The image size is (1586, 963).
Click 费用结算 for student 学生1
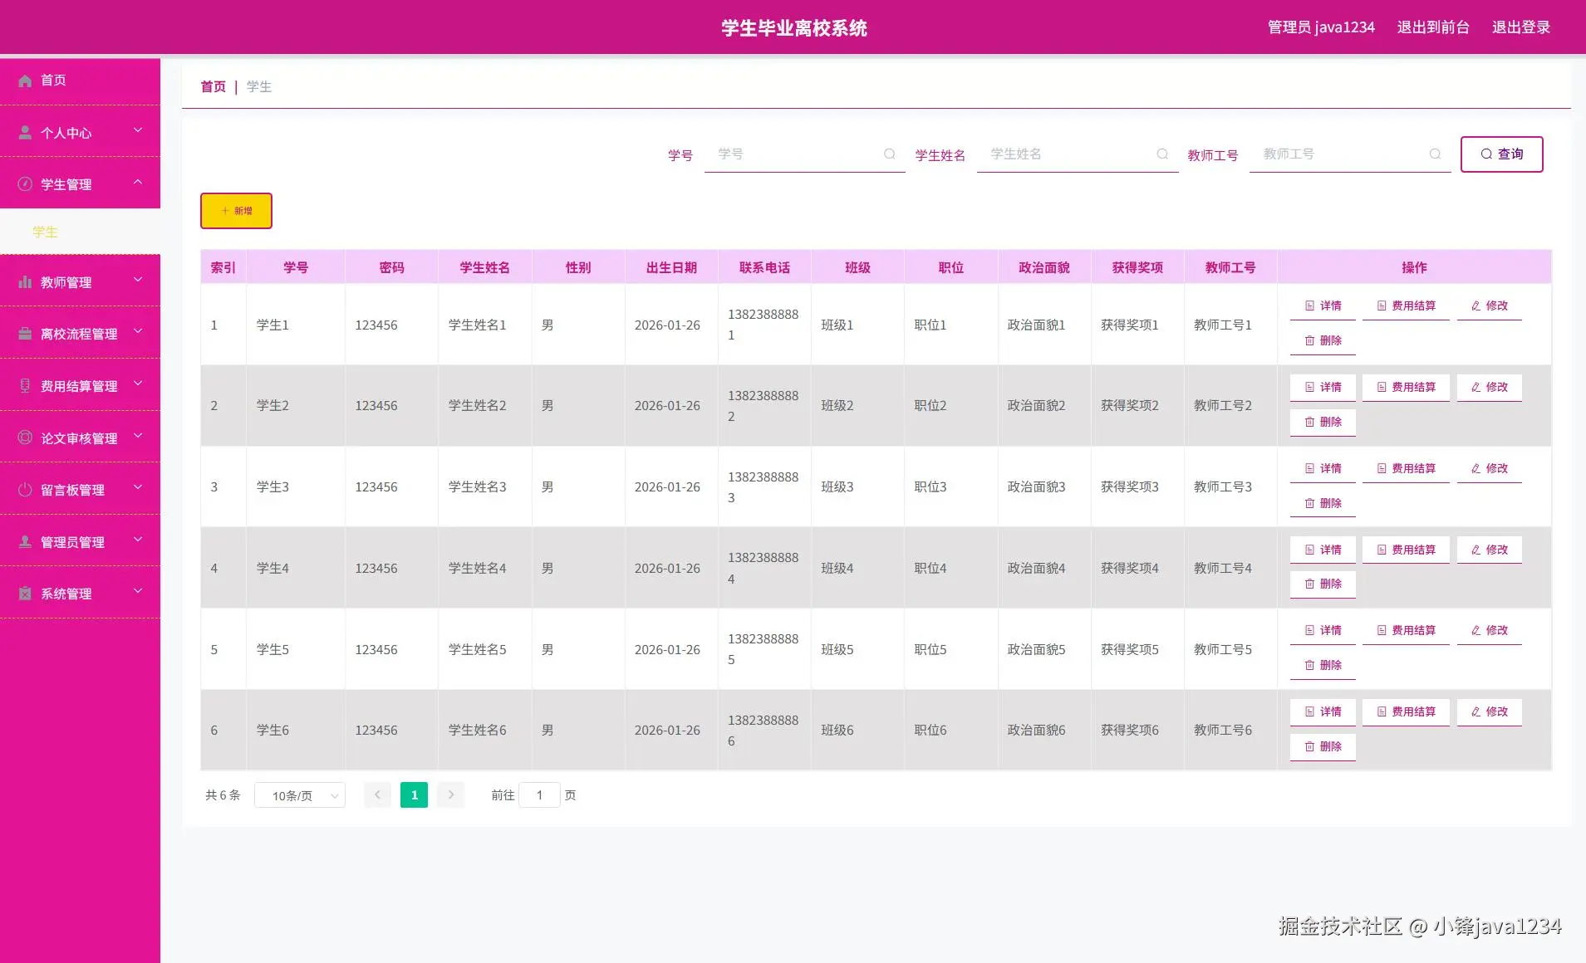1406,306
